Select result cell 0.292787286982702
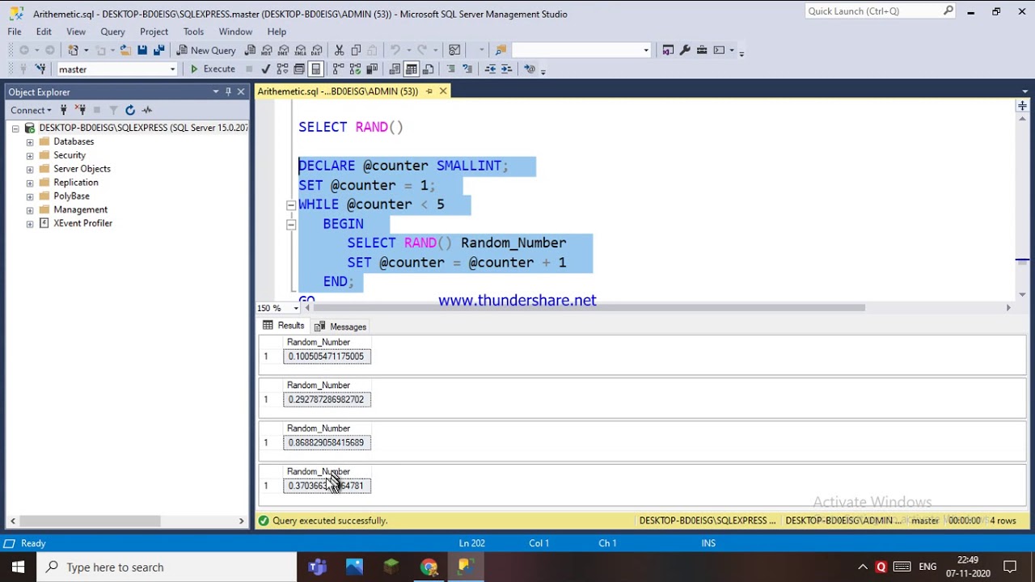Viewport: 1035px width, 582px height. click(327, 399)
